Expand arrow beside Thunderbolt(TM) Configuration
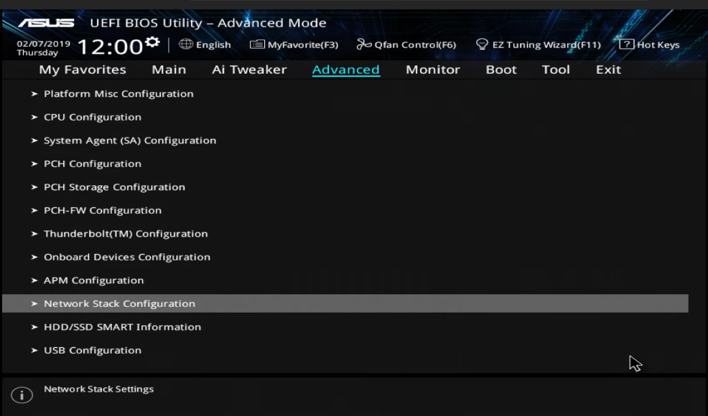The height and width of the screenshot is (416, 708). [34, 234]
